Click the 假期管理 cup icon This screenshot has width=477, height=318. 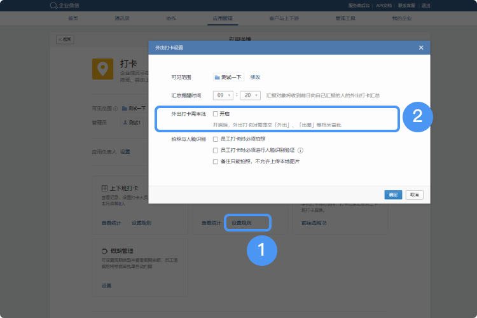pyautogui.click(x=104, y=251)
